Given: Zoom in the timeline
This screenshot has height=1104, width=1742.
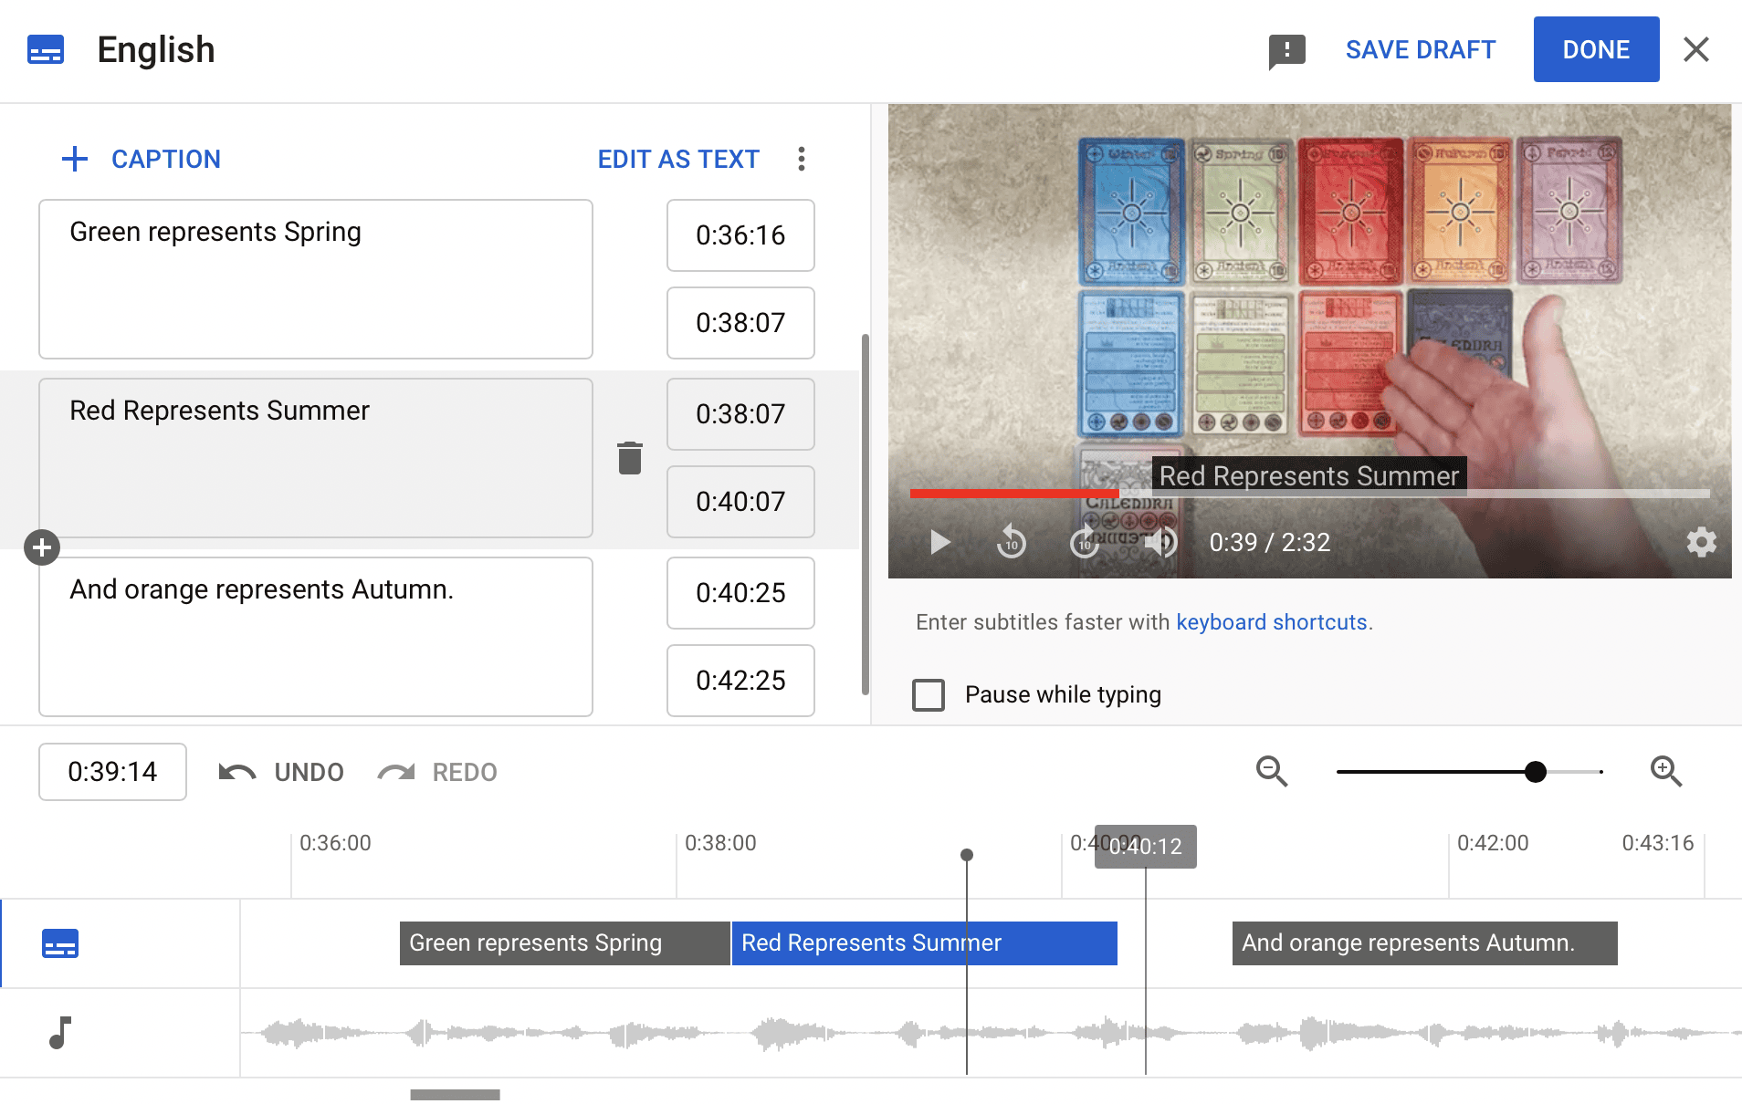Looking at the screenshot, I should click(x=1666, y=772).
